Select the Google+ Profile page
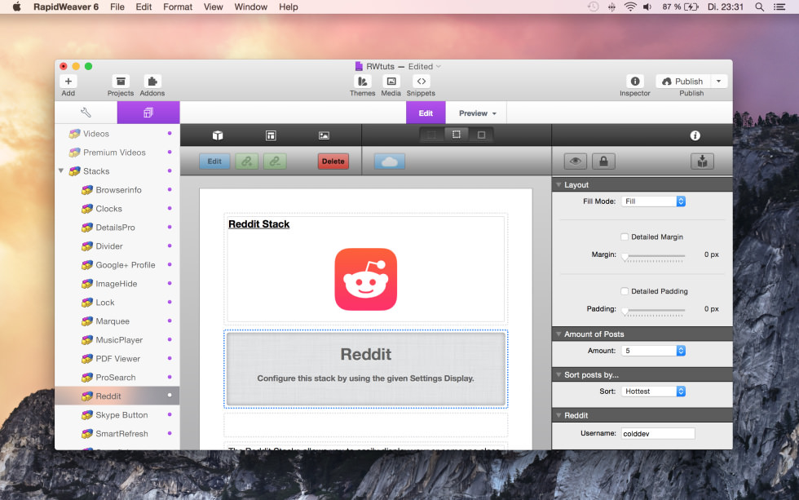Viewport: 799px width, 500px height. (x=117, y=265)
